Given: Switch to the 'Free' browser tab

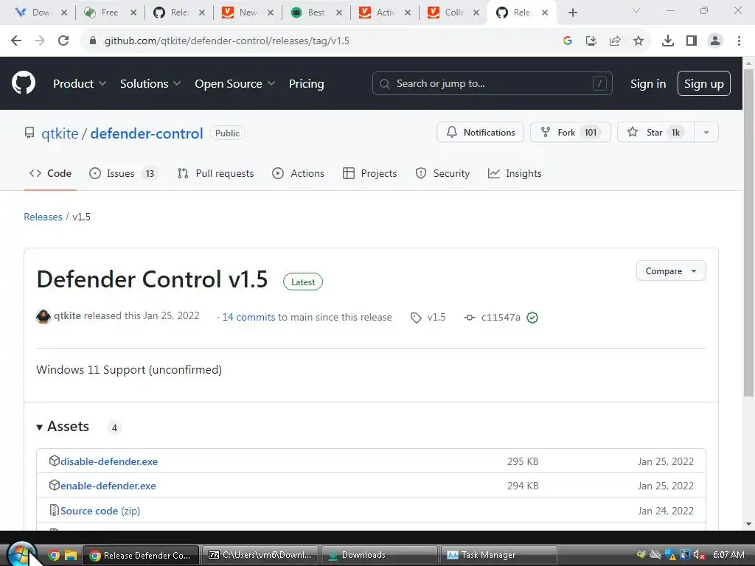Looking at the screenshot, I should coord(109,13).
